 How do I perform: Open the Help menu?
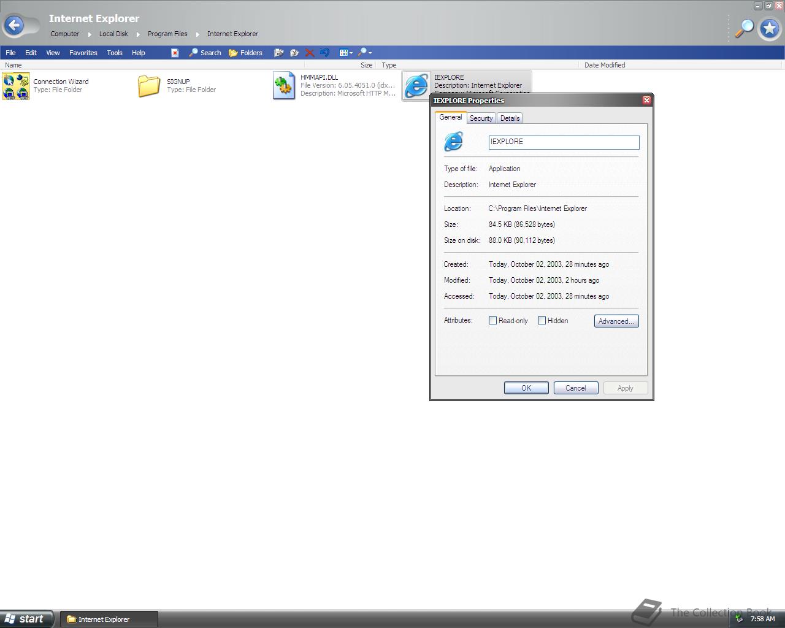[139, 53]
